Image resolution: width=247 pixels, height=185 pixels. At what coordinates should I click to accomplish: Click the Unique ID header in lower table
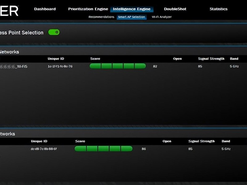tap(39, 141)
